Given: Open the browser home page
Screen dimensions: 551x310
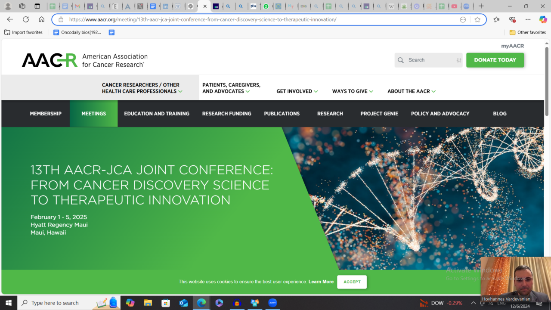Looking at the screenshot, I should [x=41, y=19].
